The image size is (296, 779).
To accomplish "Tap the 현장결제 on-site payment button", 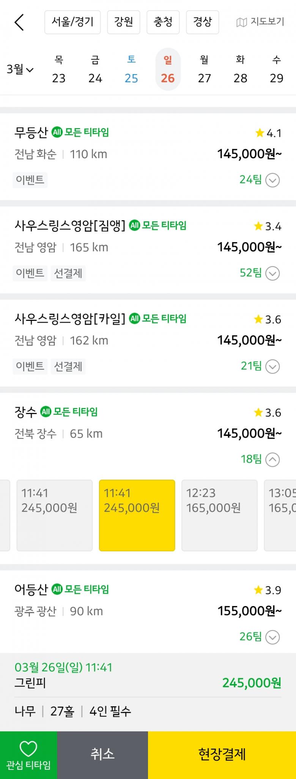I will pos(222,755).
